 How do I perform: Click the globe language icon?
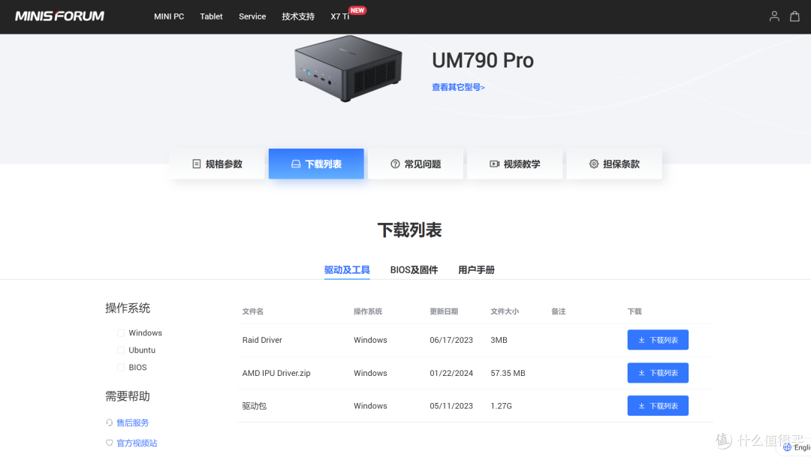[x=787, y=447]
